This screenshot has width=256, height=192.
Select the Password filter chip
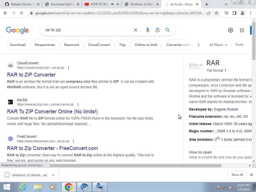71,45
